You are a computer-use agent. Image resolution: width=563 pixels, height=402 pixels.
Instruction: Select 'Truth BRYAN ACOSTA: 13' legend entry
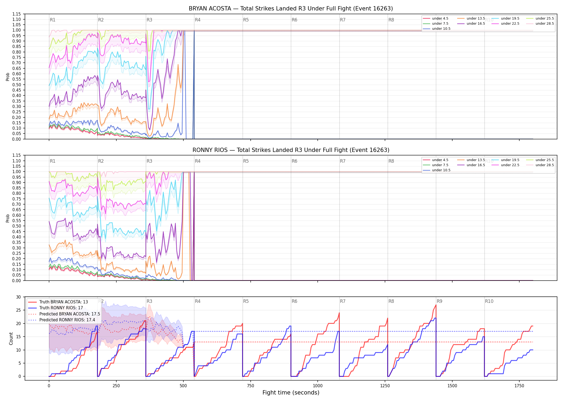[58, 302]
